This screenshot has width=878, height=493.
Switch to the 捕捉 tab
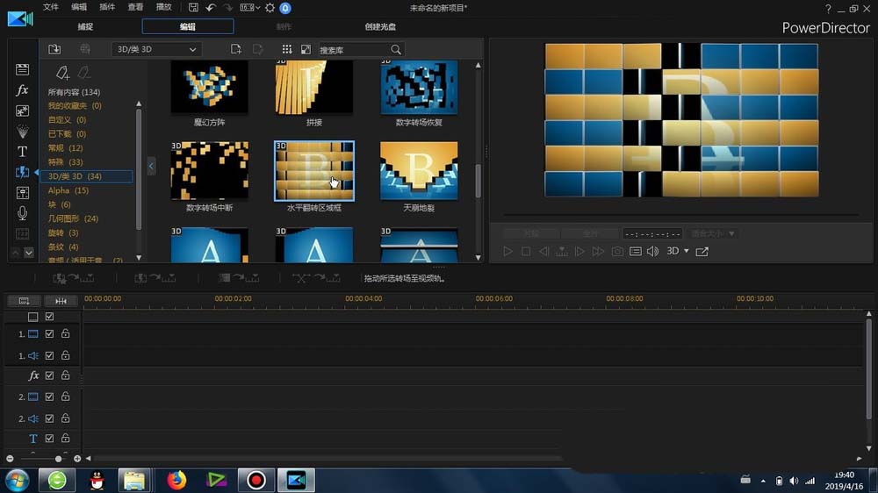click(85, 27)
